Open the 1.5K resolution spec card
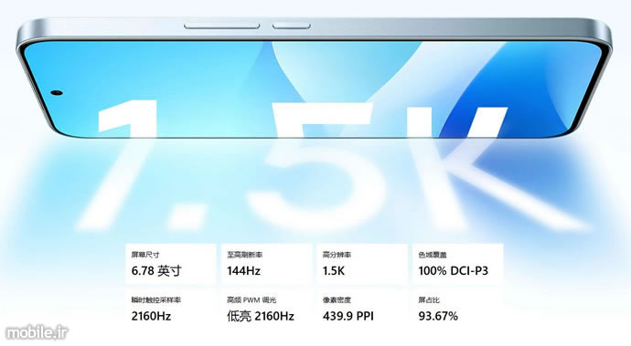The height and width of the screenshot is (346, 631). click(362, 264)
